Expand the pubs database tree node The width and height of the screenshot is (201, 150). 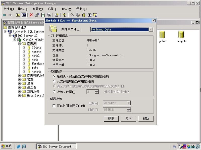pyautogui.click(x=24, y=67)
